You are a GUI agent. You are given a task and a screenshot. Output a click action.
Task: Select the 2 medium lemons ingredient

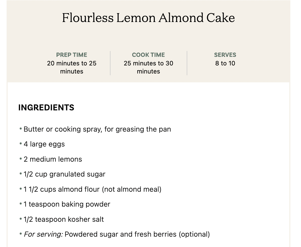[53, 159]
